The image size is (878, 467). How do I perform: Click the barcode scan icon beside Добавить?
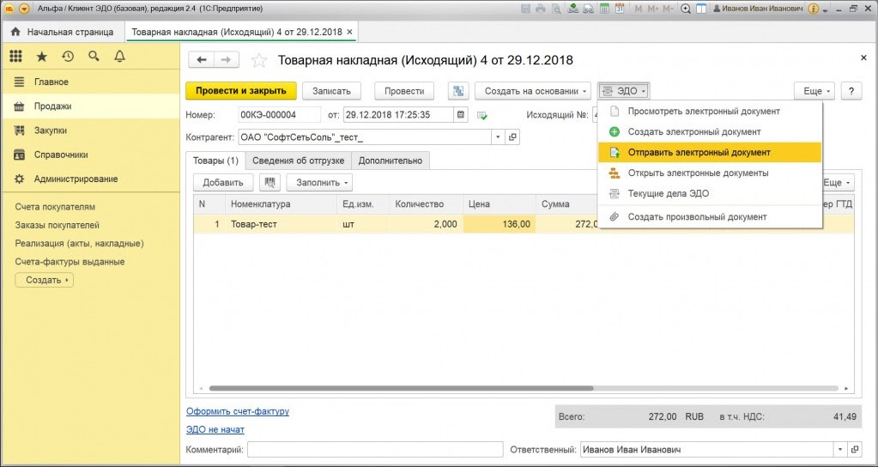pyautogui.click(x=270, y=183)
